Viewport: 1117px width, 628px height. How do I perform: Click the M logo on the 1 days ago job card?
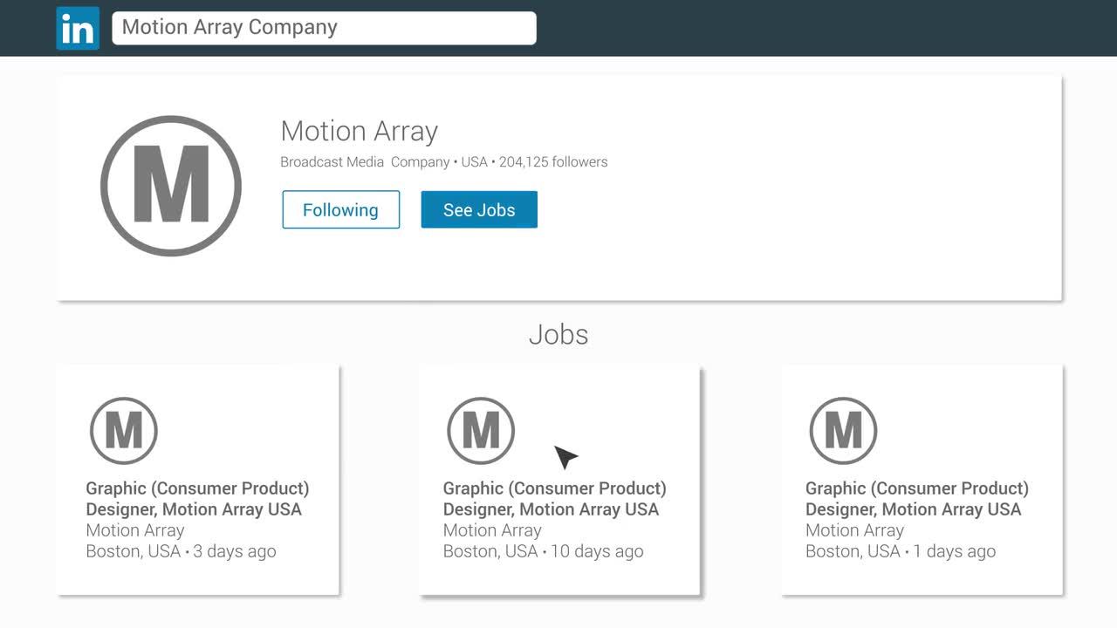point(843,431)
